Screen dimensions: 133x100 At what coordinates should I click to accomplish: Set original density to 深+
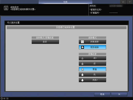92,58
